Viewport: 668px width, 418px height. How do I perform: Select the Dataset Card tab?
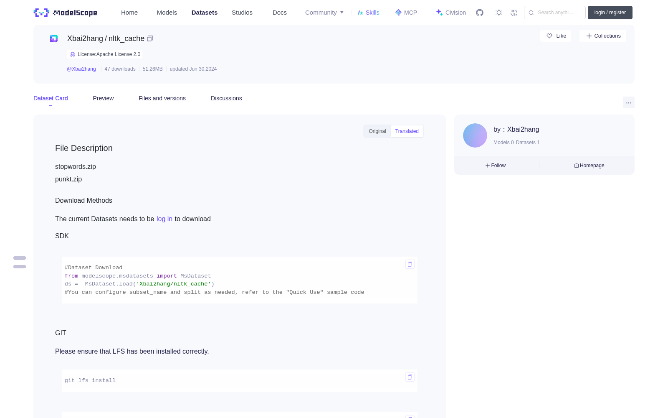pyautogui.click(x=51, y=98)
